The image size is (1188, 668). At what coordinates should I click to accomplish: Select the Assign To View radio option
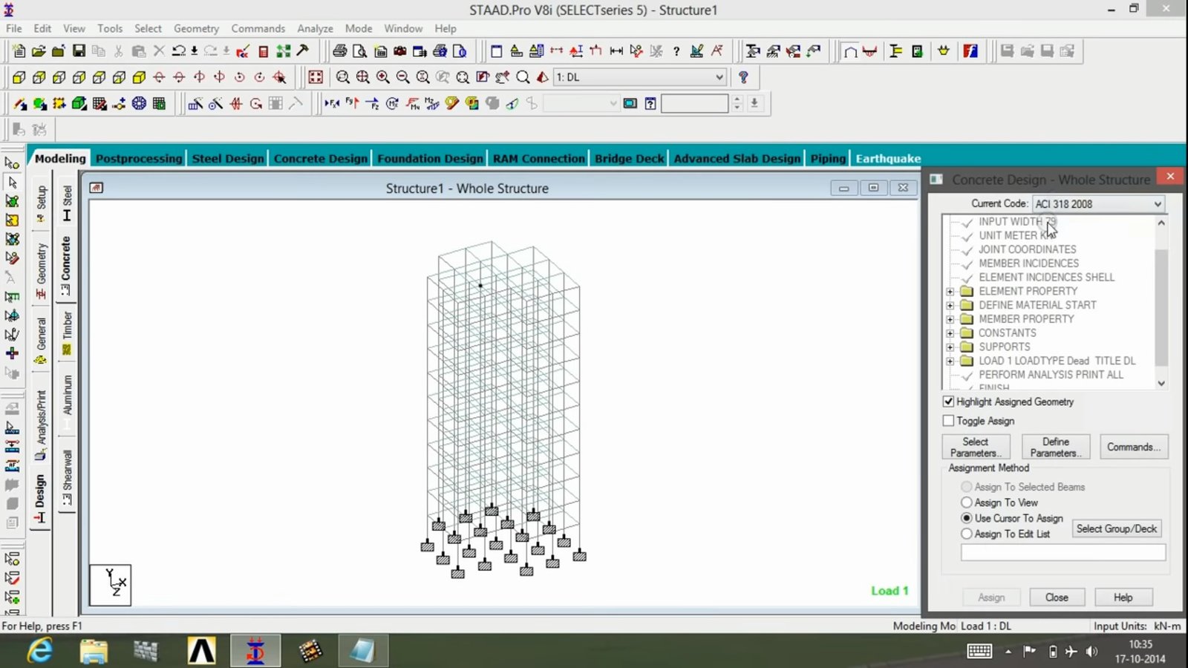click(967, 502)
